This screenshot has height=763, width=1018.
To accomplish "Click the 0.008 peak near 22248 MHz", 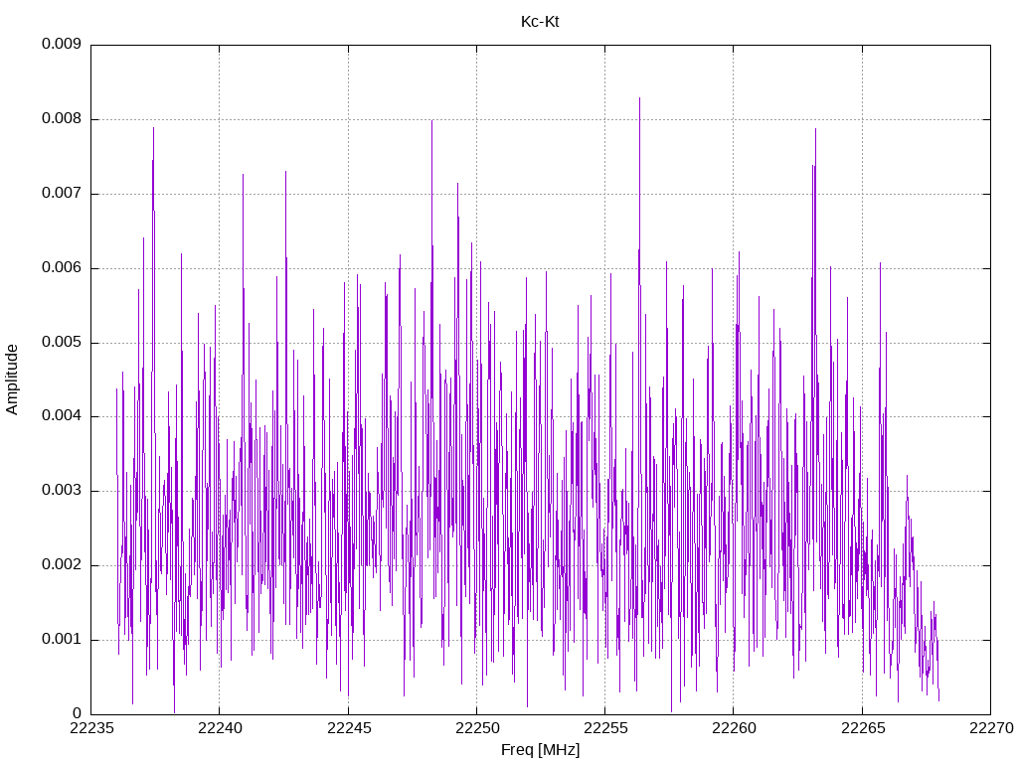I will click(x=431, y=121).
